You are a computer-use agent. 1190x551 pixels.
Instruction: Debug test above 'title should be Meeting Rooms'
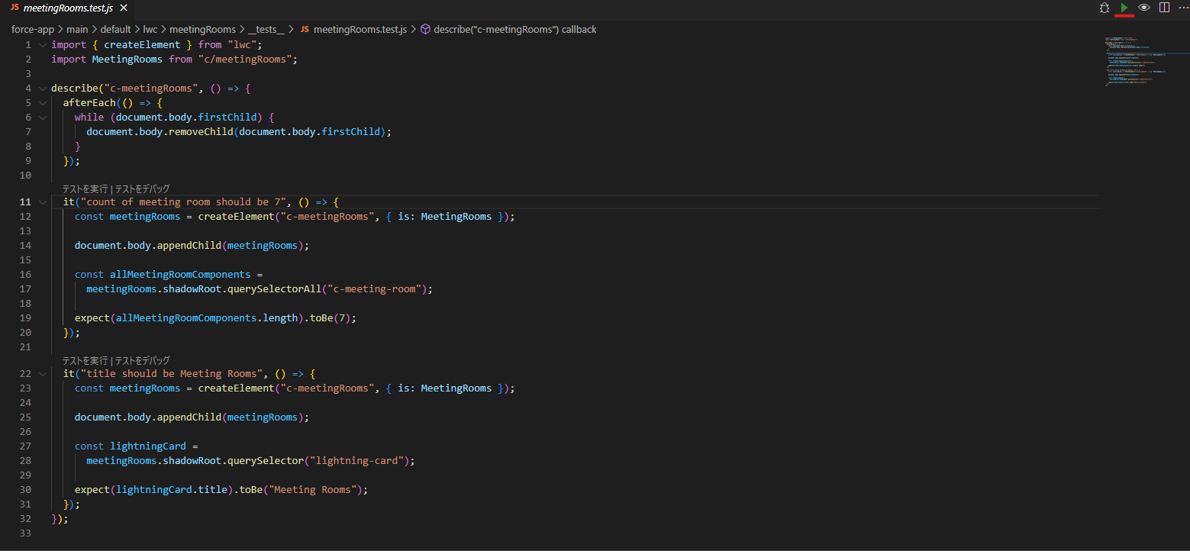[x=143, y=360]
